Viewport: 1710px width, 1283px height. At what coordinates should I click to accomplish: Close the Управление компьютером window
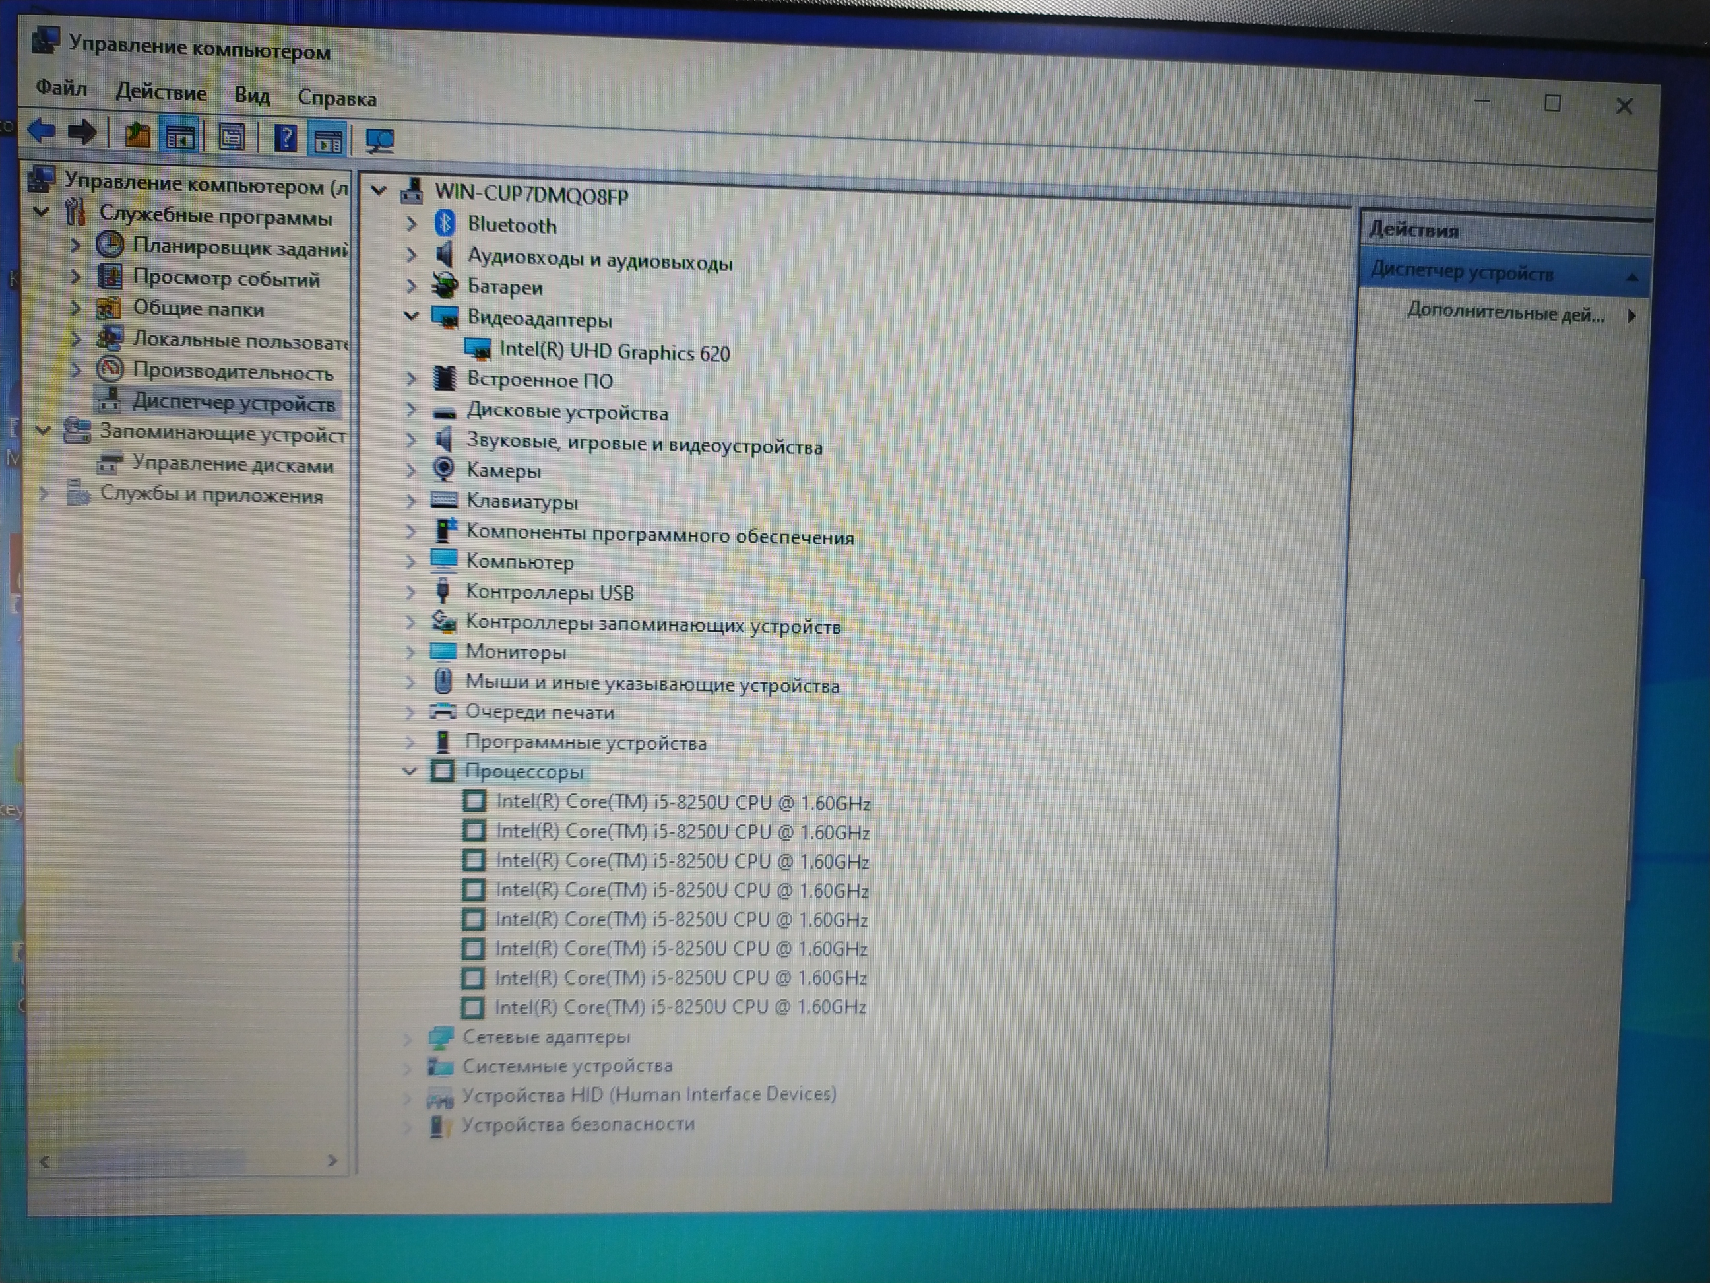point(1624,105)
